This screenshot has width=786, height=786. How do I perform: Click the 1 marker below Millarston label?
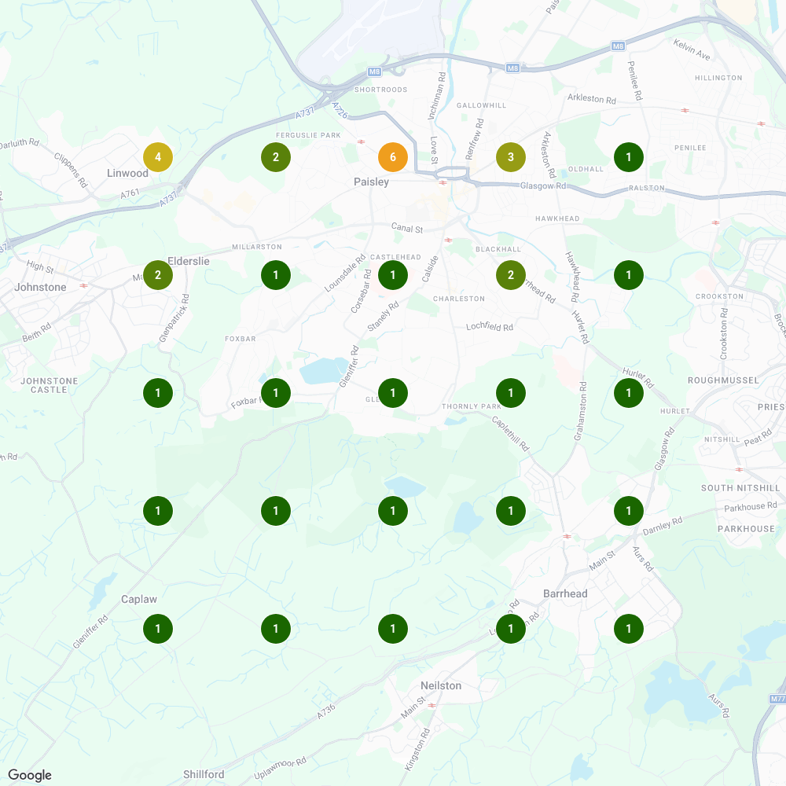pos(276,274)
